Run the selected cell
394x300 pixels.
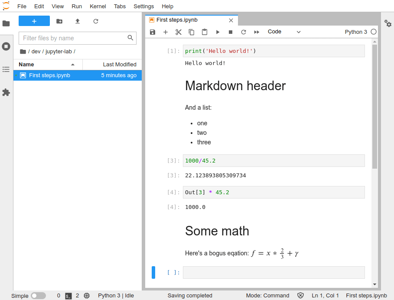coord(218,32)
